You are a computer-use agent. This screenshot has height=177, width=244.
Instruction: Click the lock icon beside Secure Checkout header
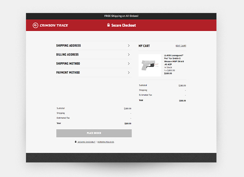point(108,25)
